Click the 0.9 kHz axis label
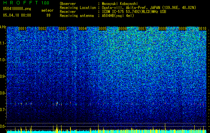Viewport: 210px width, 133px height. coord(2,76)
